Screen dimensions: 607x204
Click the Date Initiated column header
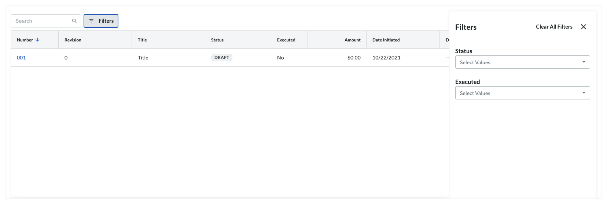(x=386, y=40)
